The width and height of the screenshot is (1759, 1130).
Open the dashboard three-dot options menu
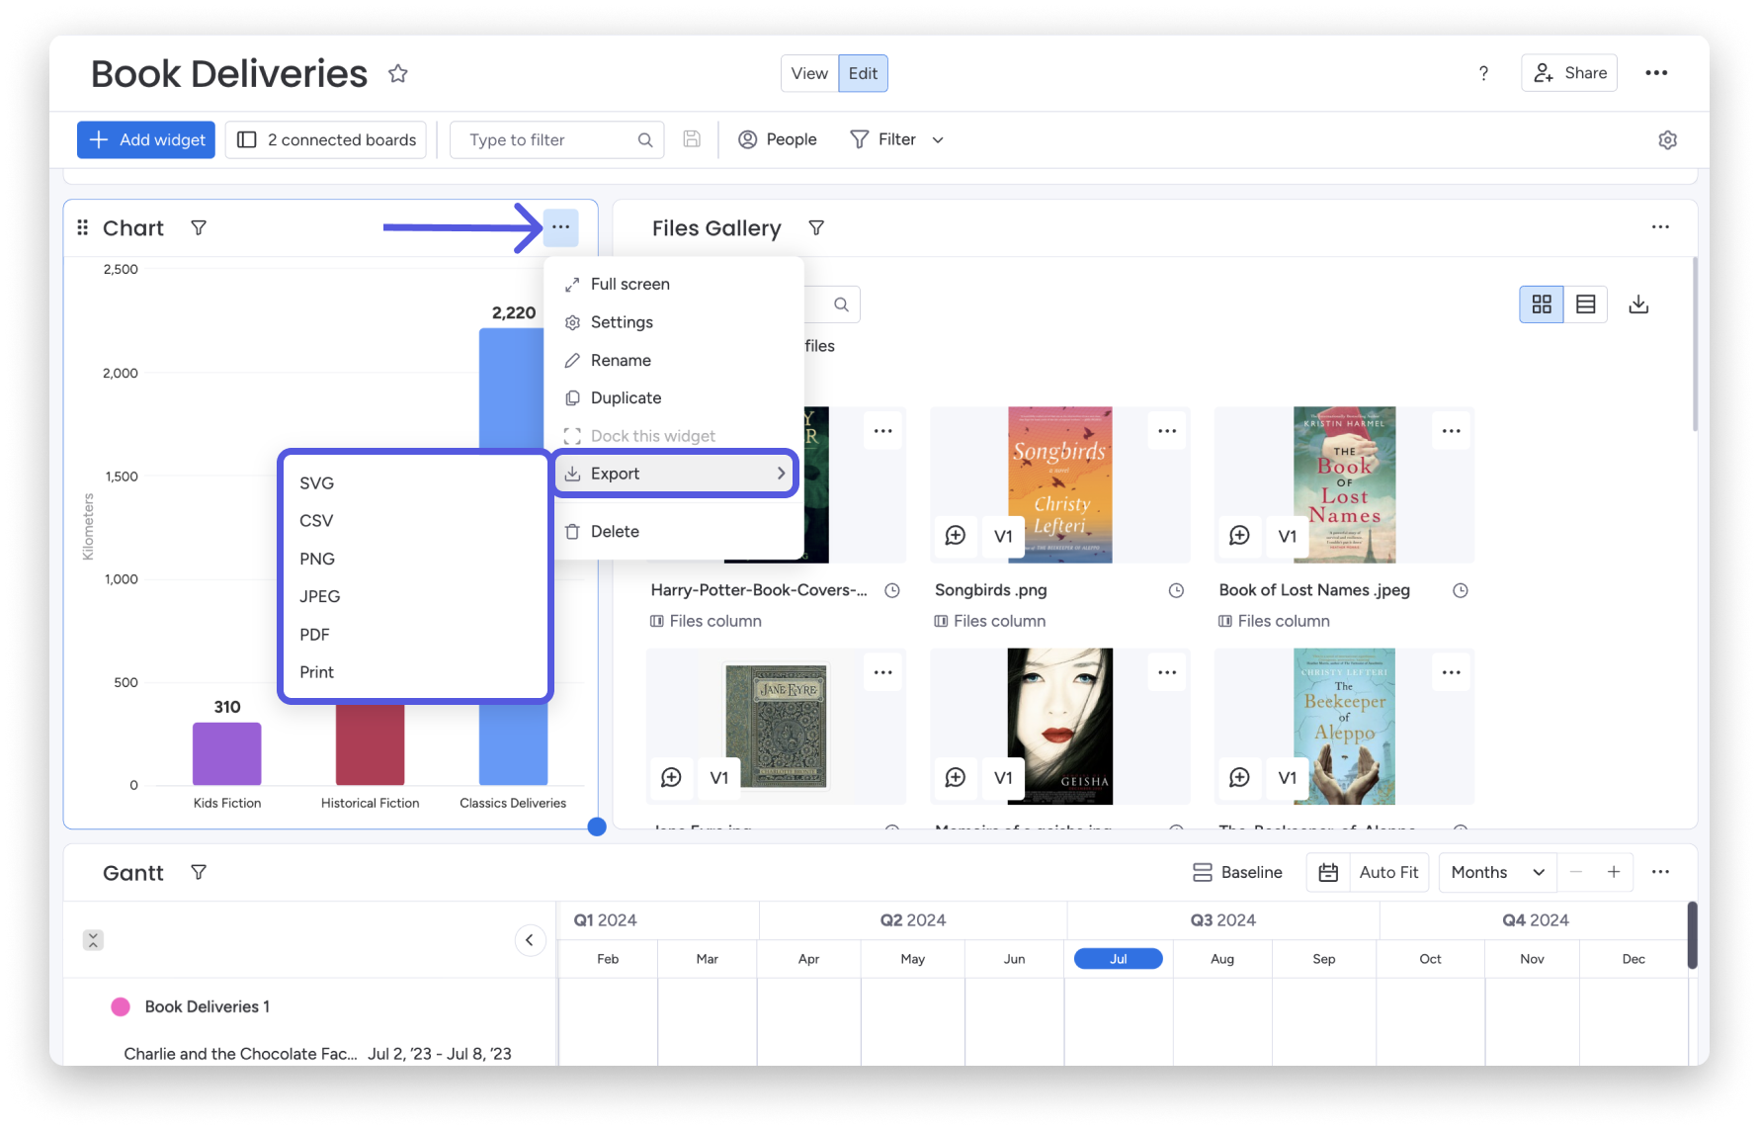(1656, 73)
